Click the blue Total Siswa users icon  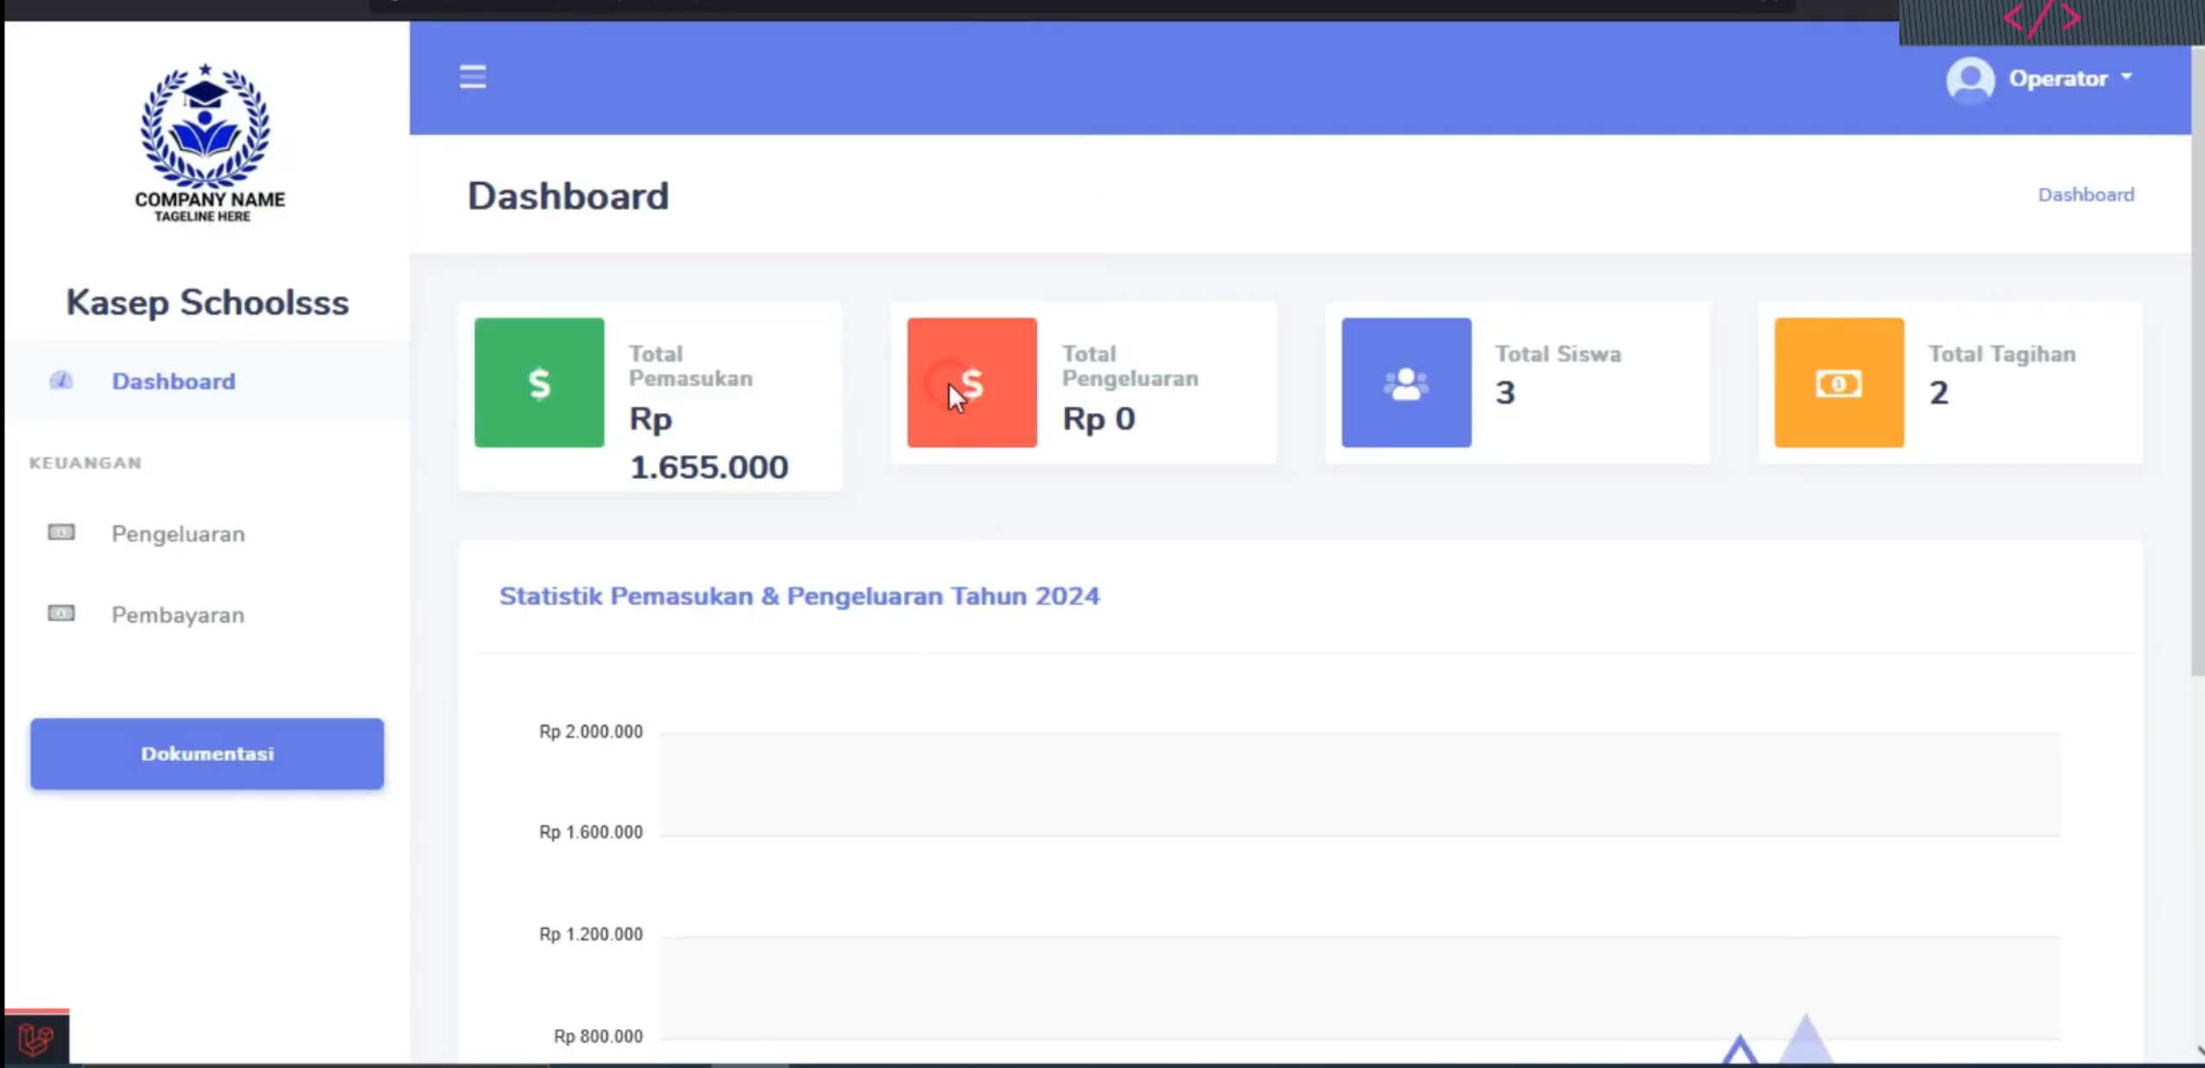(1406, 382)
